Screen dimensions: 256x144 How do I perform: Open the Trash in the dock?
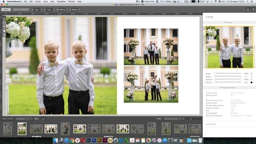point(200,140)
